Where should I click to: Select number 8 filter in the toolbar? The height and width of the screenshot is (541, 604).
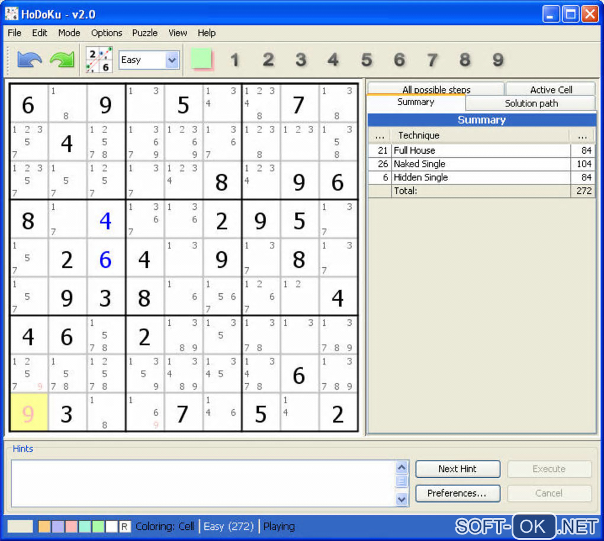tap(465, 60)
